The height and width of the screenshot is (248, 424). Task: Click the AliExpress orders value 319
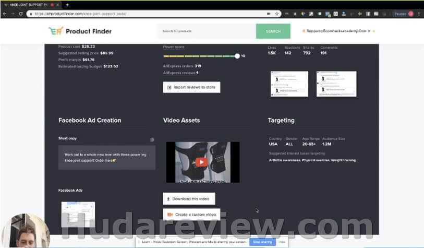click(x=198, y=66)
